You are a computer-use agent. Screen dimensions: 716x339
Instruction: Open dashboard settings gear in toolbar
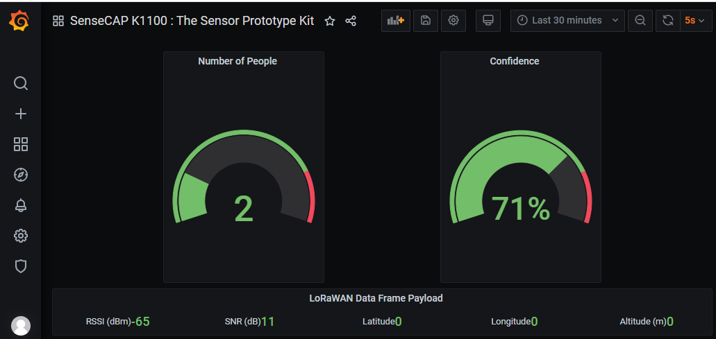pos(453,21)
